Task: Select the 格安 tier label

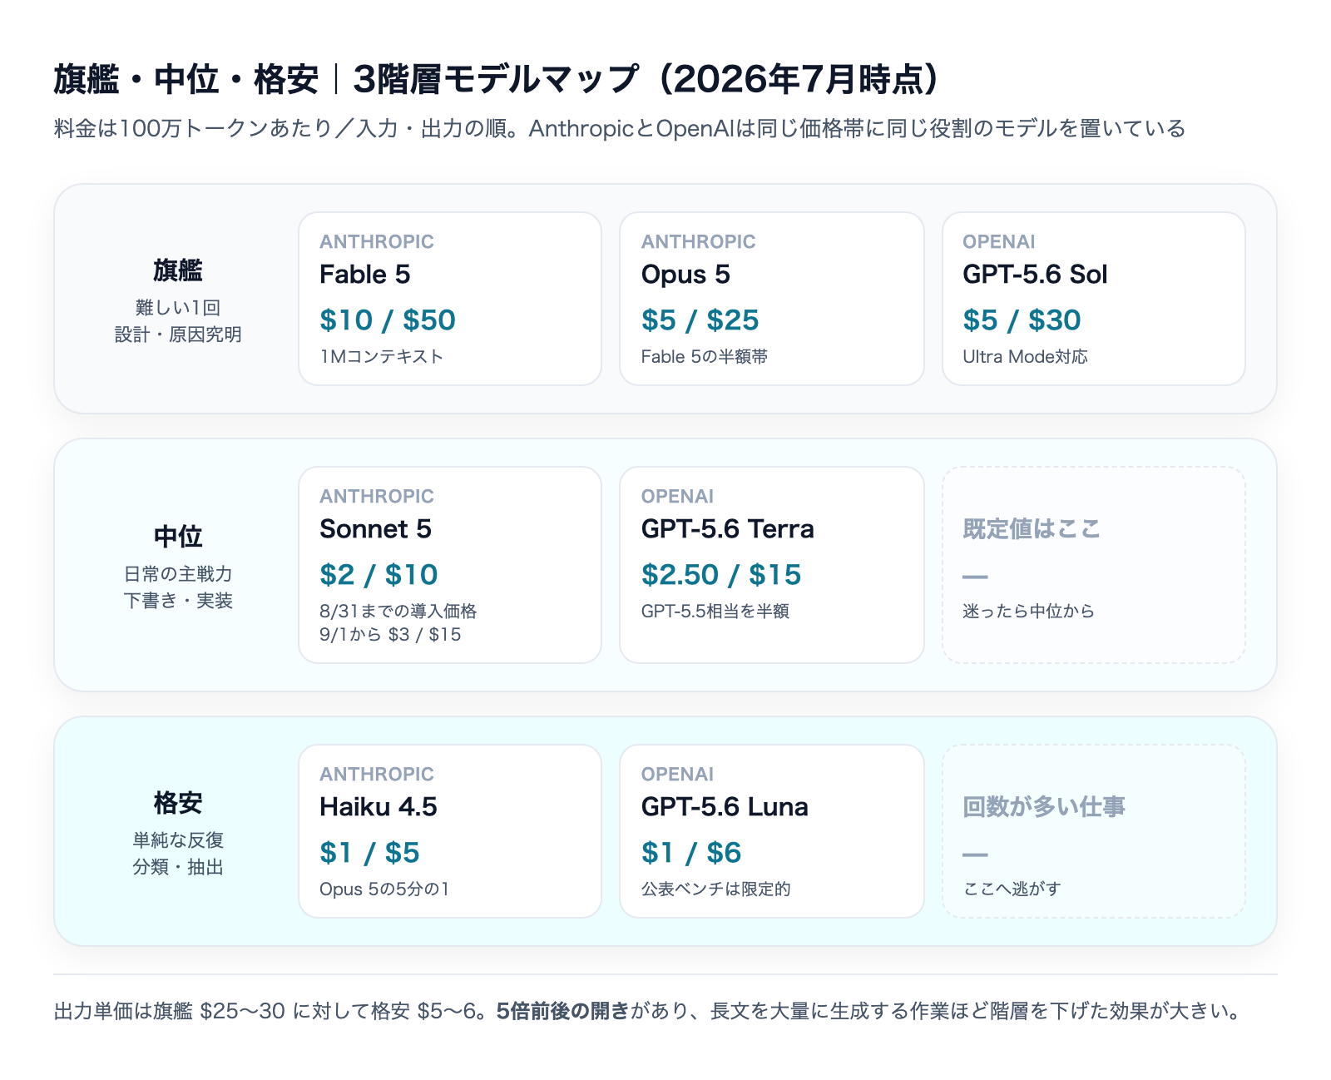Action: (x=178, y=802)
